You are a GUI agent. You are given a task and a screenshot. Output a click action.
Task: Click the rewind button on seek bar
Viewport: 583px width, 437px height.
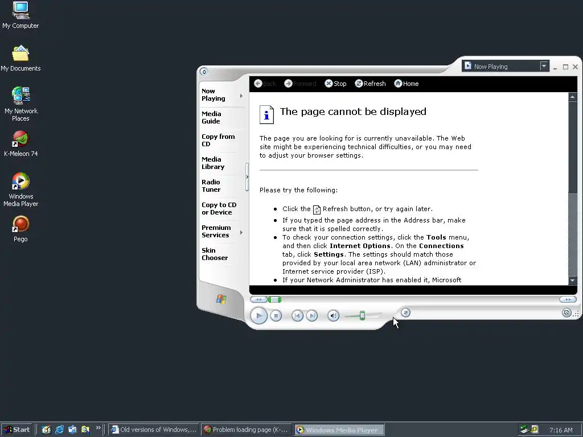[x=259, y=299]
